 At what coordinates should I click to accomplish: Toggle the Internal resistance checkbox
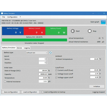[x=5, y=82]
